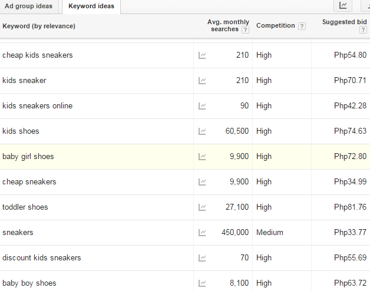Show trend chart for kids sneaker
The width and height of the screenshot is (370, 291).
(202, 81)
